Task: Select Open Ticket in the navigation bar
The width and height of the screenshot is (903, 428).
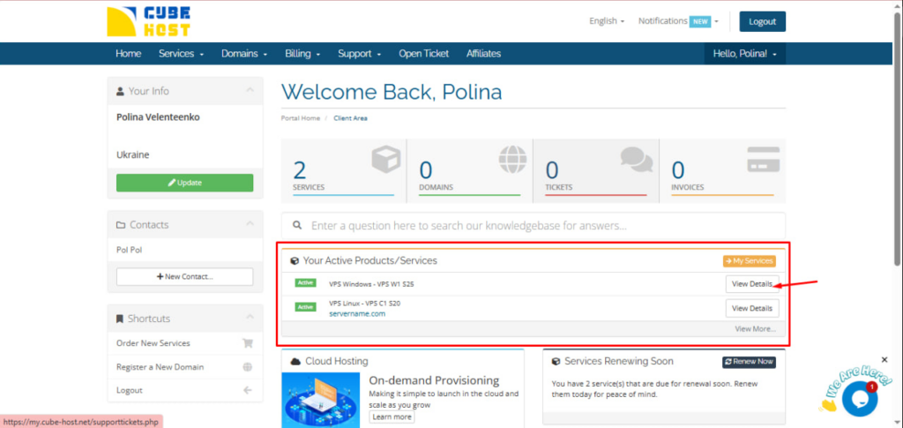Action: (423, 54)
